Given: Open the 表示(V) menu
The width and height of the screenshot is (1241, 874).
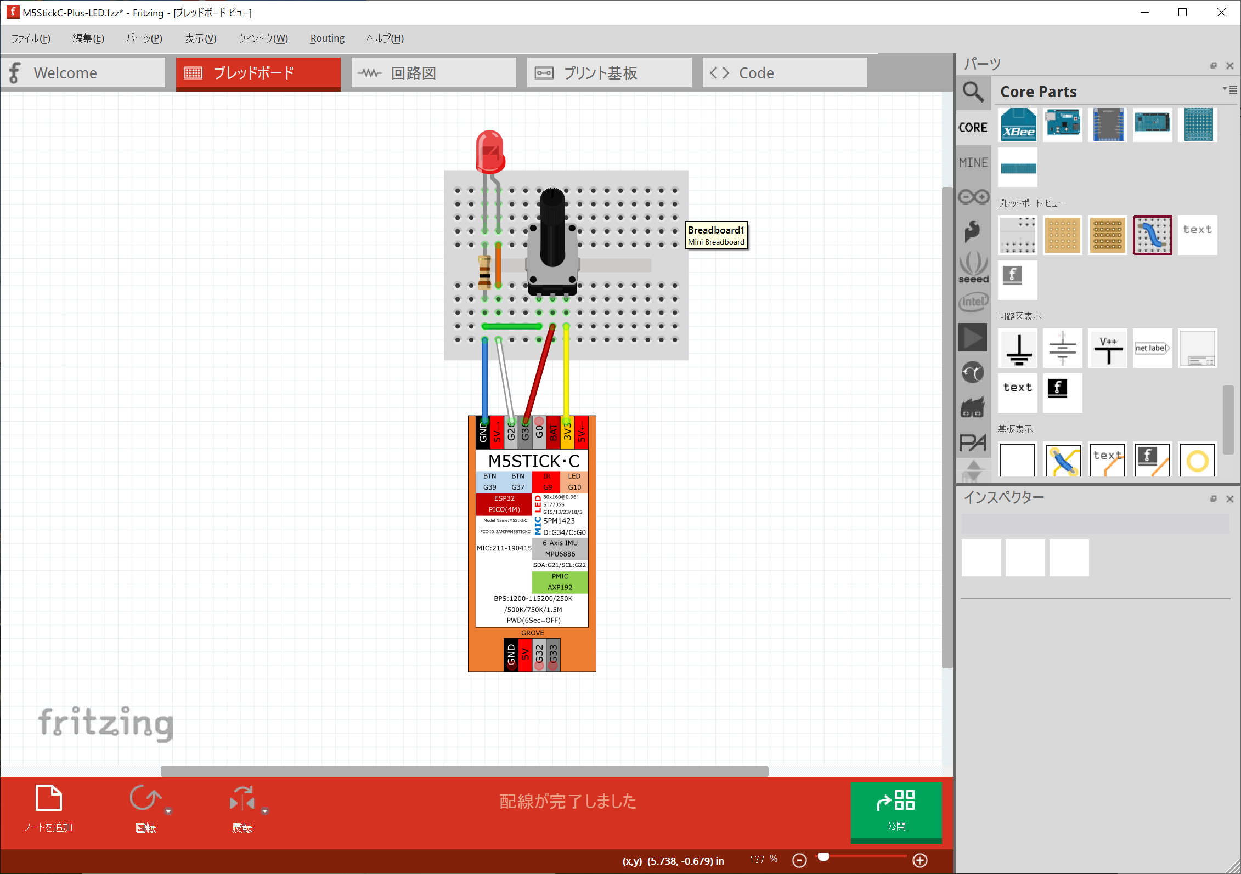Looking at the screenshot, I should [200, 38].
